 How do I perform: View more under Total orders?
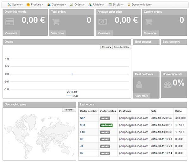(58, 33)
